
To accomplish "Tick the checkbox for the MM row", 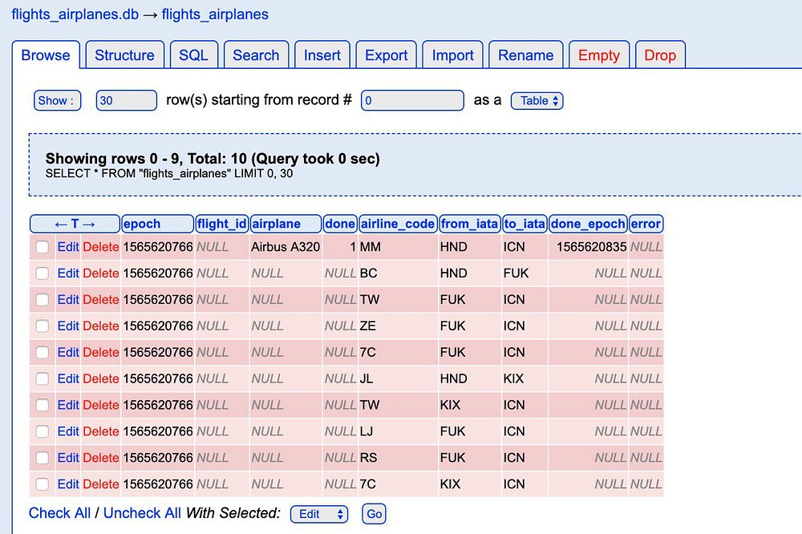I will pyautogui.click(x=43, y=247).
